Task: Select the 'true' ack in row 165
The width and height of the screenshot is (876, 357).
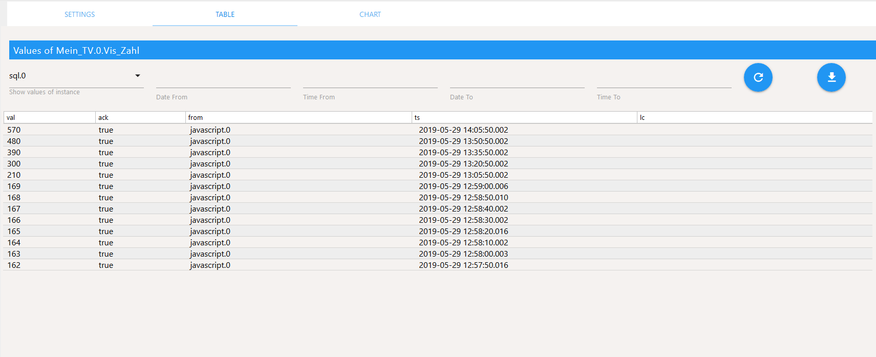Action: coord(106,232)
